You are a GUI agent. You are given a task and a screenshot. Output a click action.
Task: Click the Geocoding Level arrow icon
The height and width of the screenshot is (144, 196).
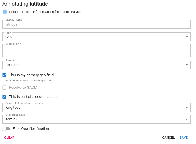[187, 119]
